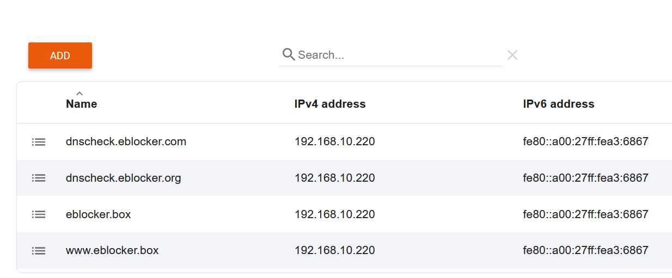Open the dnscheck.eblocker.com entry
Viewport: 672px width, 278px height.
tap(126, 142)
